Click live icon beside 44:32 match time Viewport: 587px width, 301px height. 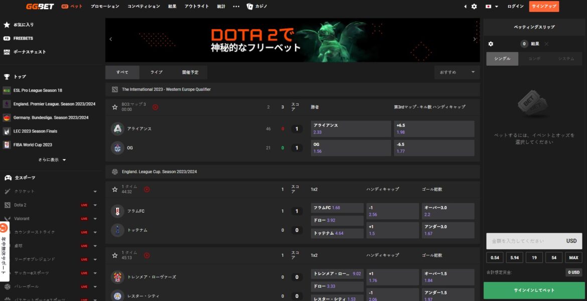146,190
